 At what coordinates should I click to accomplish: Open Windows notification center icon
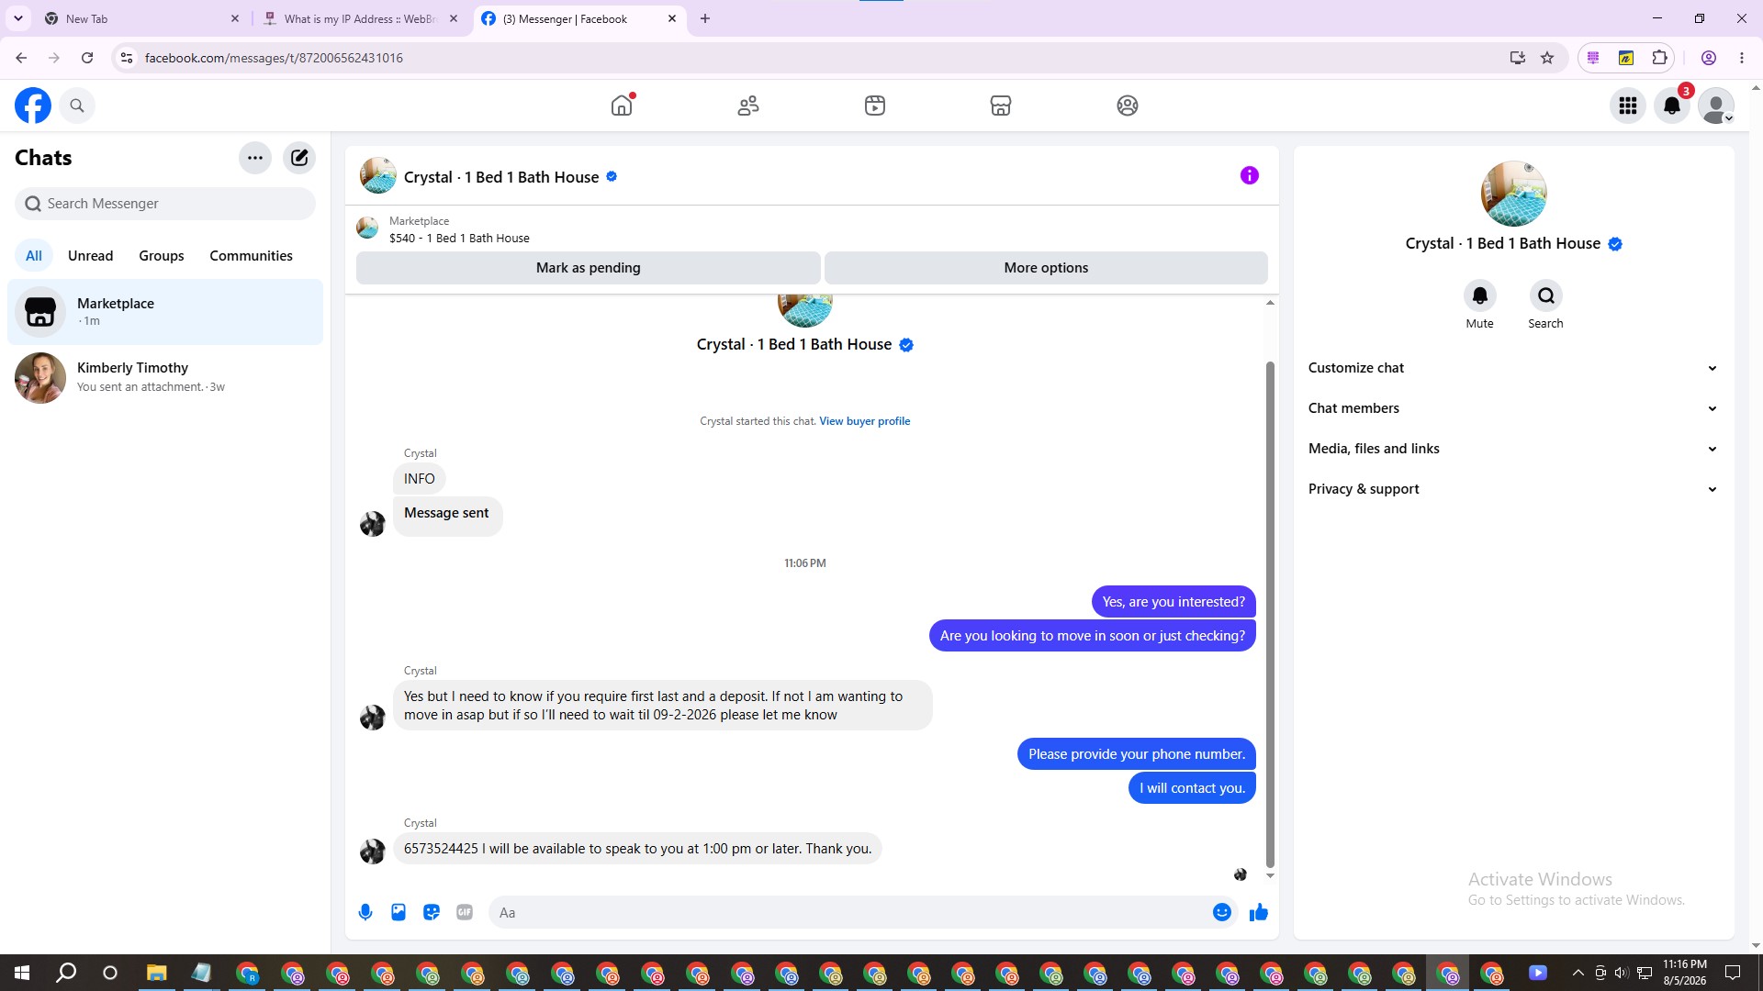(1733, 973)
